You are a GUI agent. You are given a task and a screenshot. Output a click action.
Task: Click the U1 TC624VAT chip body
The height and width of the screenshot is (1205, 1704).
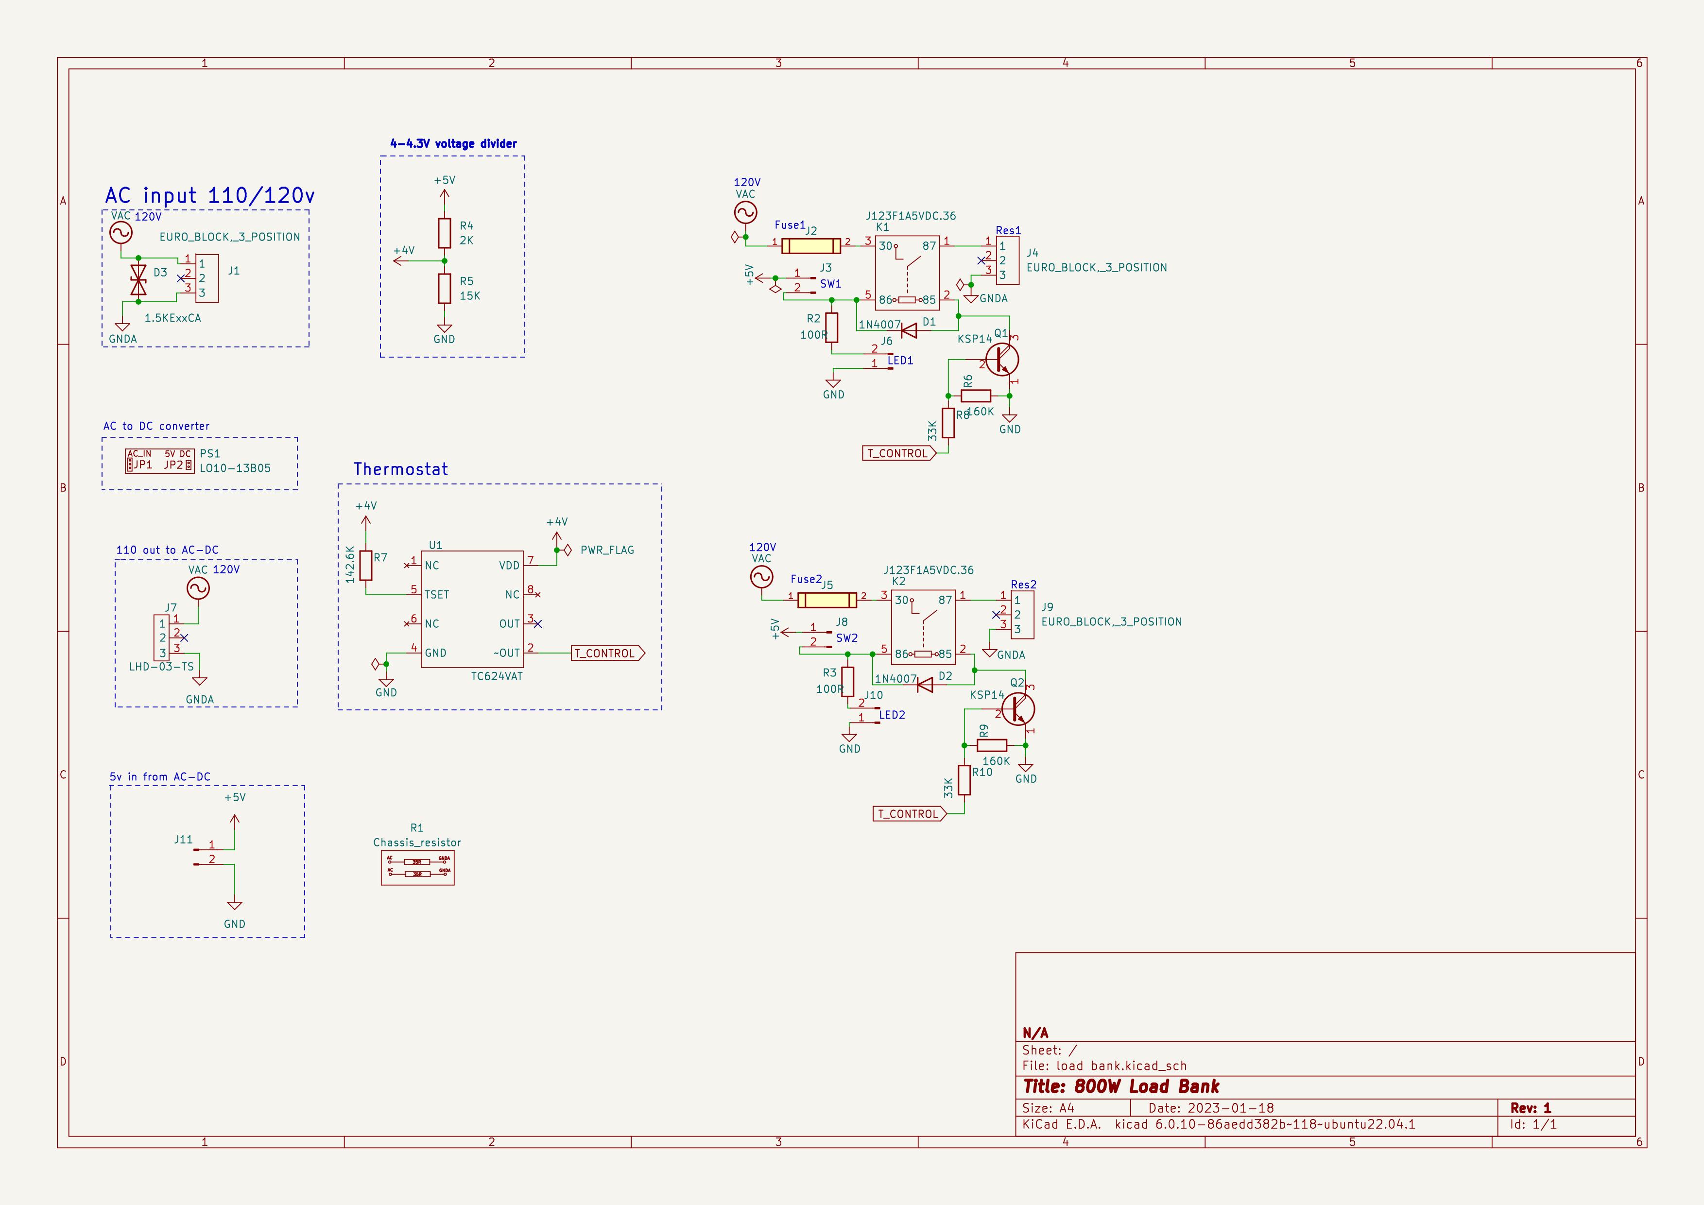point(472,609)
